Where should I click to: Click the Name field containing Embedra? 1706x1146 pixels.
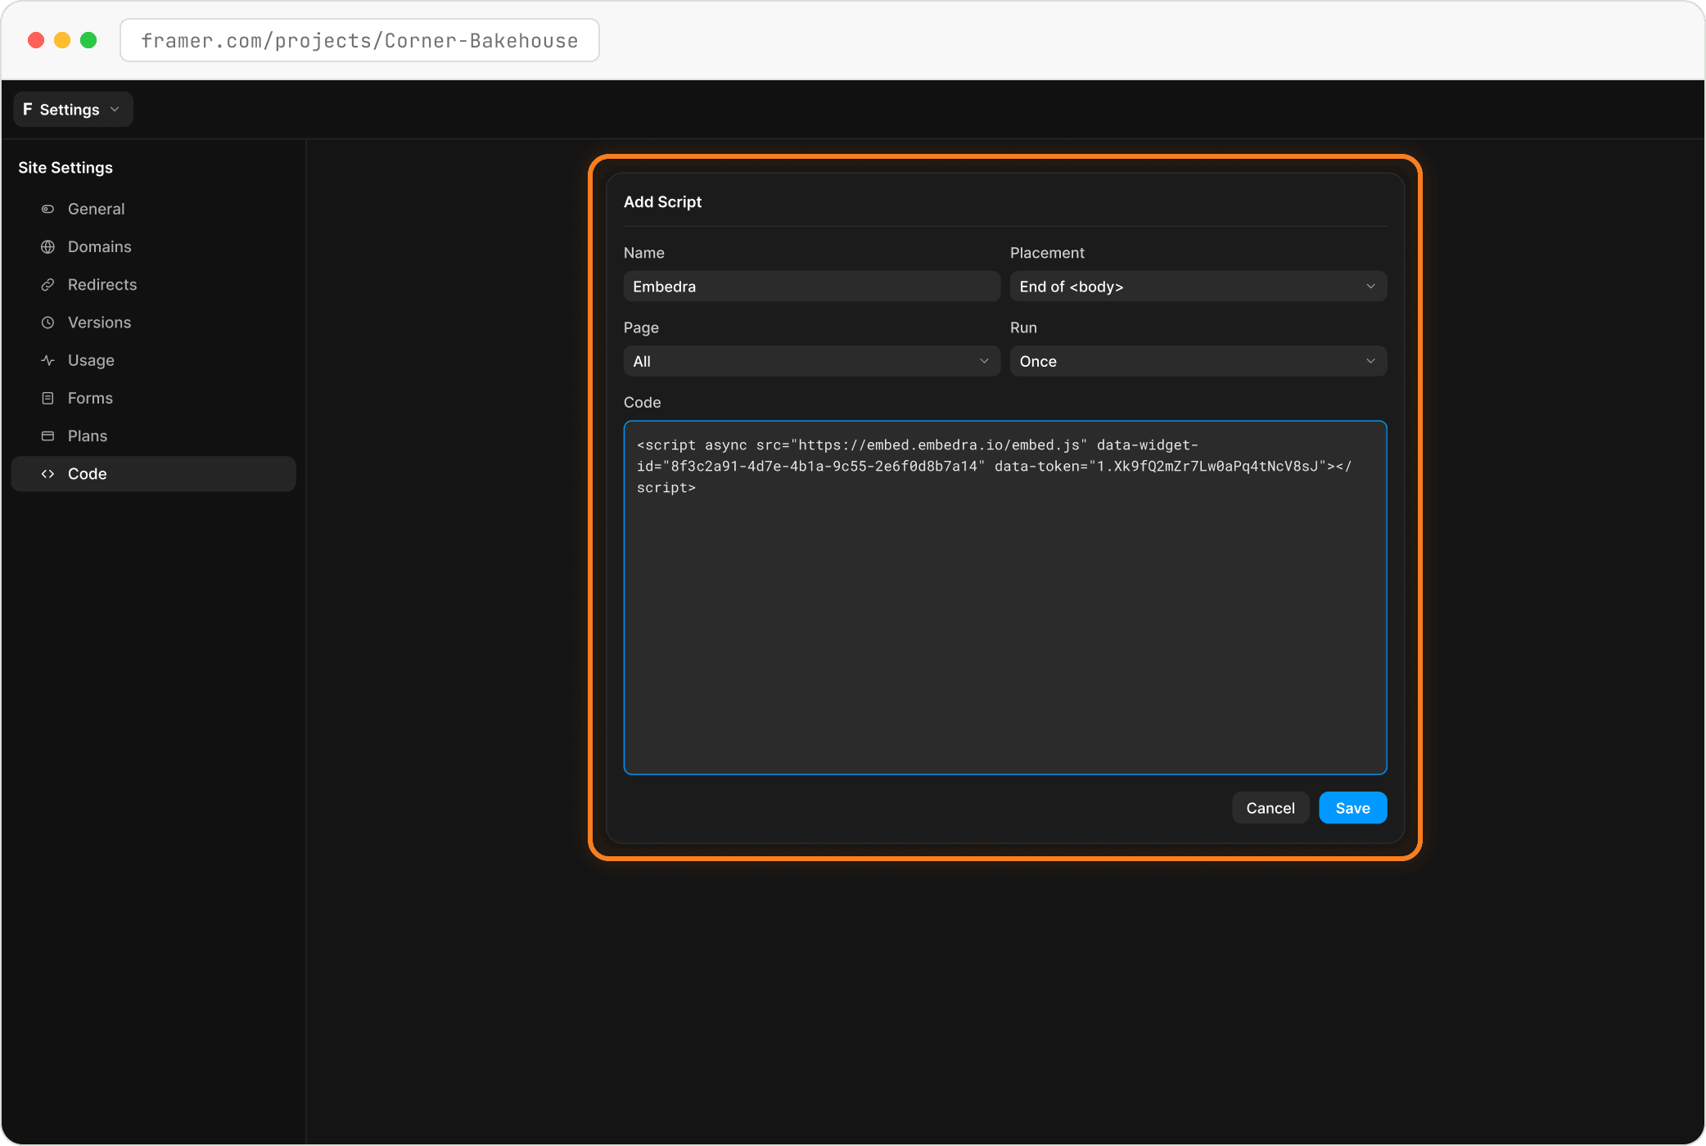coord(811,286)
